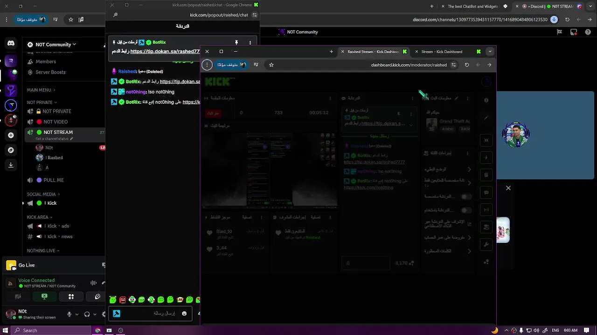Expand MAIN MENU category in Discord
Screen dimensions: 597x335
pos(41,90)
